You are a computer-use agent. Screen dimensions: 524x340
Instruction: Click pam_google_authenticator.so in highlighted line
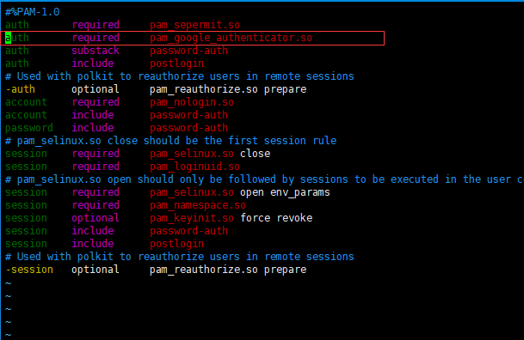231,38
